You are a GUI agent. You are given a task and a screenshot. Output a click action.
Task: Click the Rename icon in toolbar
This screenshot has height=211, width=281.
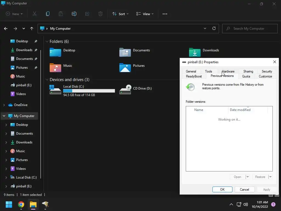[74, 14]
